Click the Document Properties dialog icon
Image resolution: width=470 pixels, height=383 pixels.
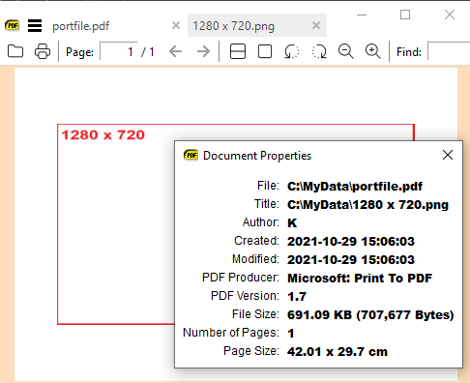191,156
